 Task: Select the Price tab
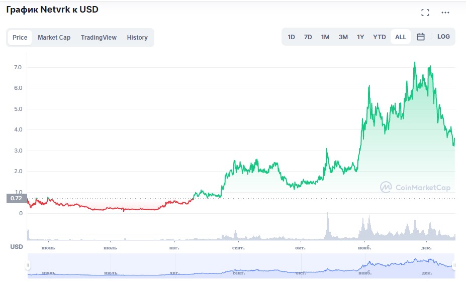(20, 38)
